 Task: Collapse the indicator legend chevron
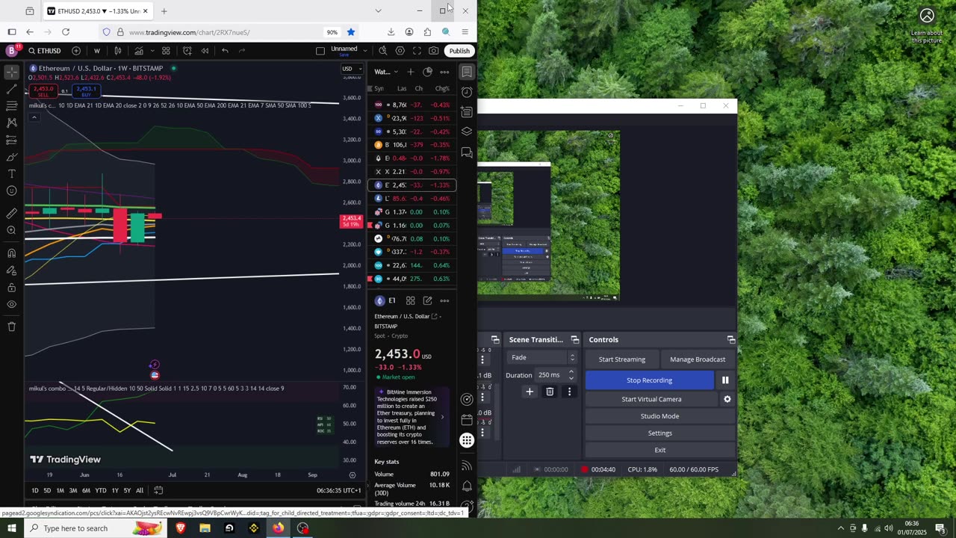click(33, 117)
